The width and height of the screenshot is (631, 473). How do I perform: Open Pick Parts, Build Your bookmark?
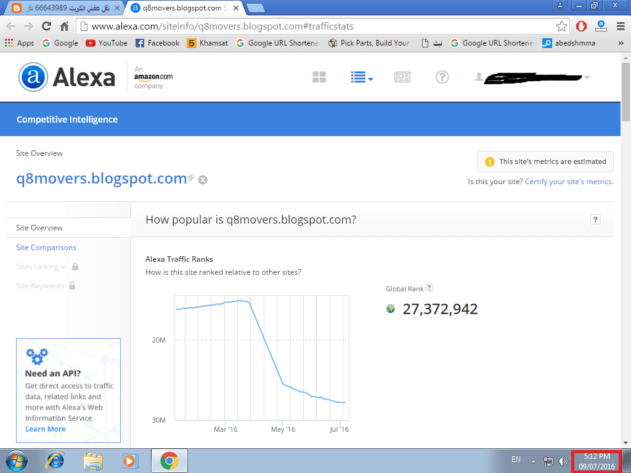(369, 43)
